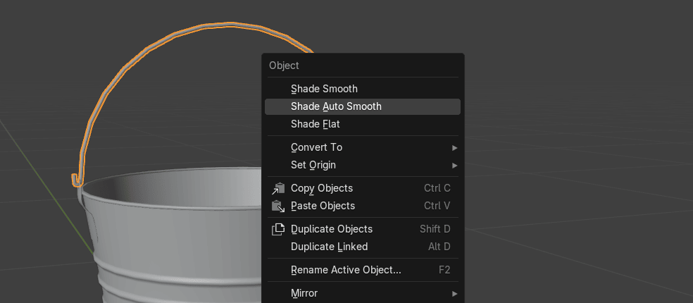Select the Paste Objects text entry
This screenshot has height=303, width=693.
tap(323, 206)
